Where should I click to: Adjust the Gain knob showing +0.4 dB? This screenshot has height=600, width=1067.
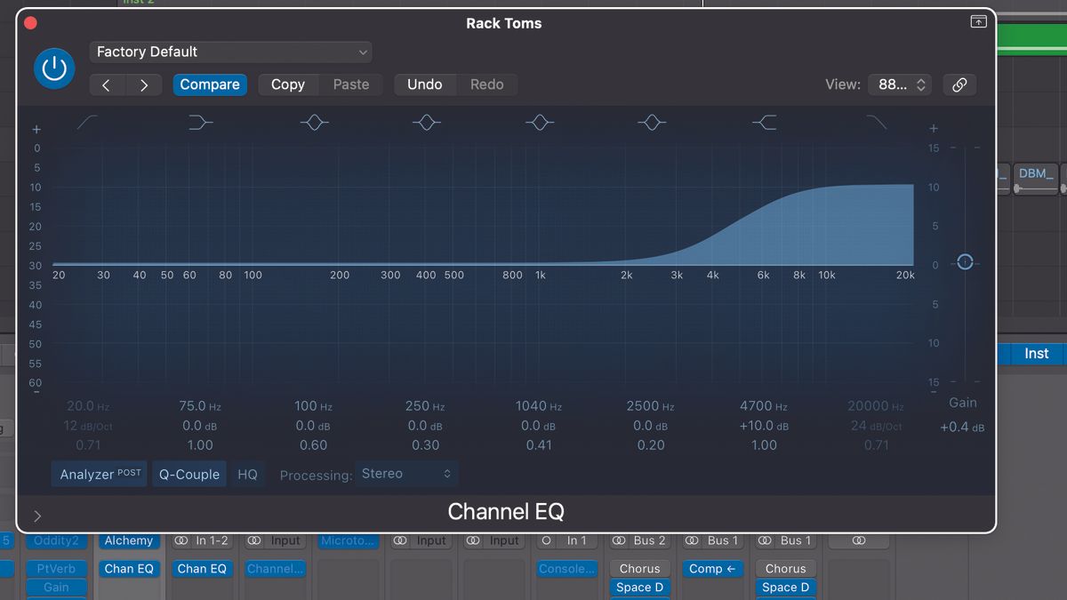click(x=964, y=261)
